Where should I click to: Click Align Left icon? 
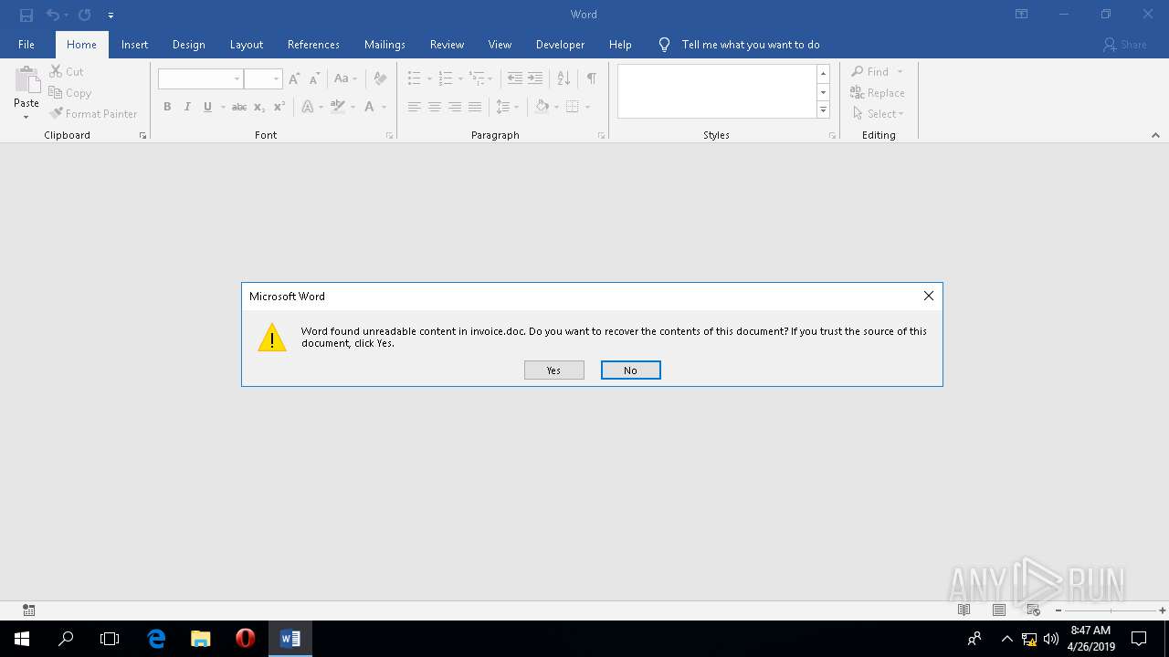[x=414, y=107]
